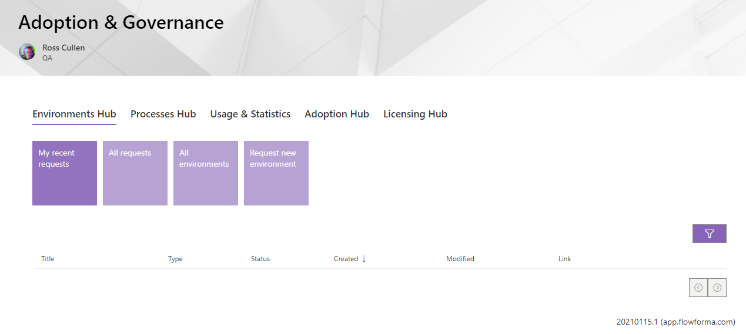Click the Link column header

coord(565,259)
